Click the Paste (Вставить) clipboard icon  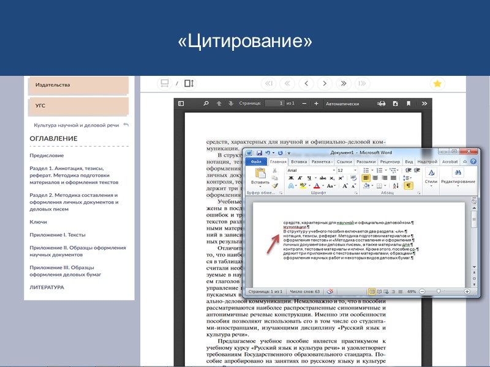pos(260,173)
